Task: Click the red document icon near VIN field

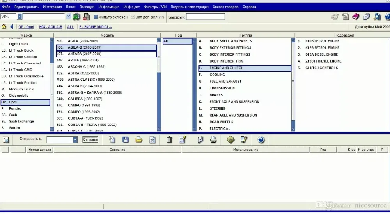Action: pos(86,17)
